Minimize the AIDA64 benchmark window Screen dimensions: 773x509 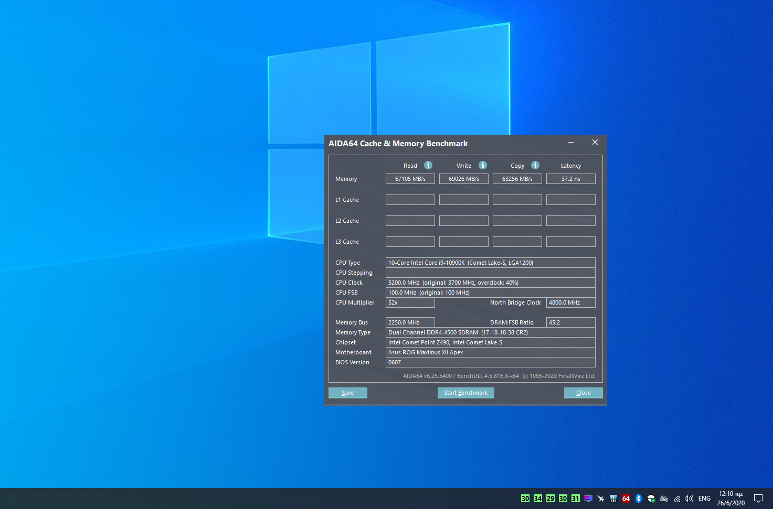(571, 143)
